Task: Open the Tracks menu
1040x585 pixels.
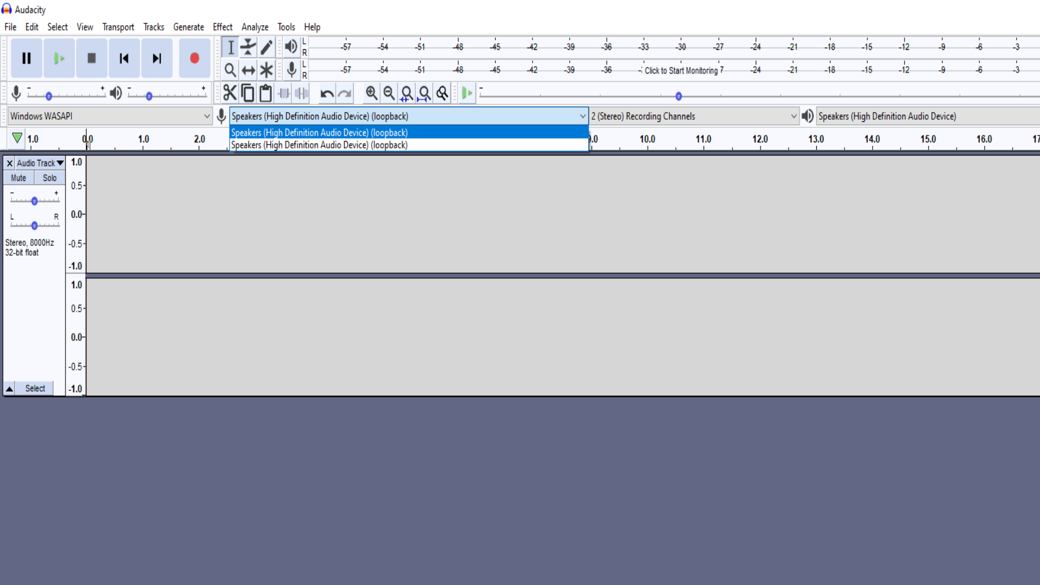Action: (154, 27)
